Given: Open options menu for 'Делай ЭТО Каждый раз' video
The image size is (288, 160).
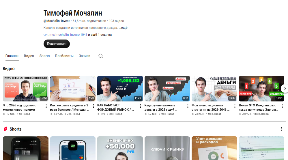Looking at the screenshot, I should [282, 106].
